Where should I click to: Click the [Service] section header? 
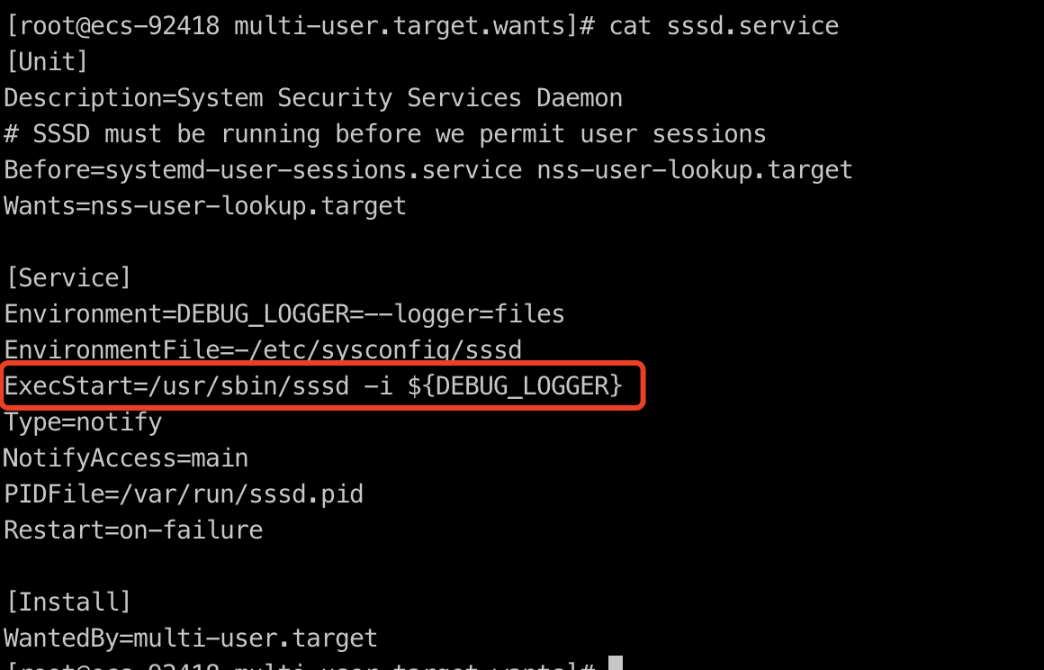(67, 277)
